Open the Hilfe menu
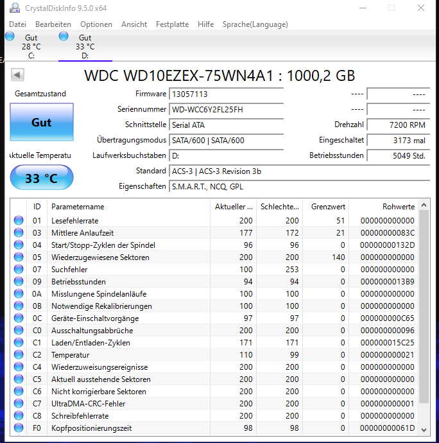The height and width of the screenshot is (443, 439). click(205, 24)
